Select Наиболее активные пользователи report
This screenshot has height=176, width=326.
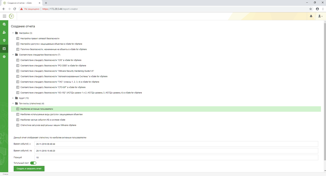point(166,109)
